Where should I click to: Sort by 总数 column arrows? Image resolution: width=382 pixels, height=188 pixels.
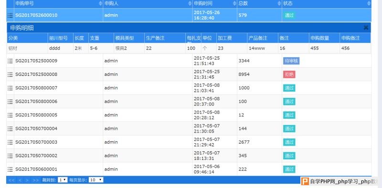pyautogui.click(x=279, y=3)
